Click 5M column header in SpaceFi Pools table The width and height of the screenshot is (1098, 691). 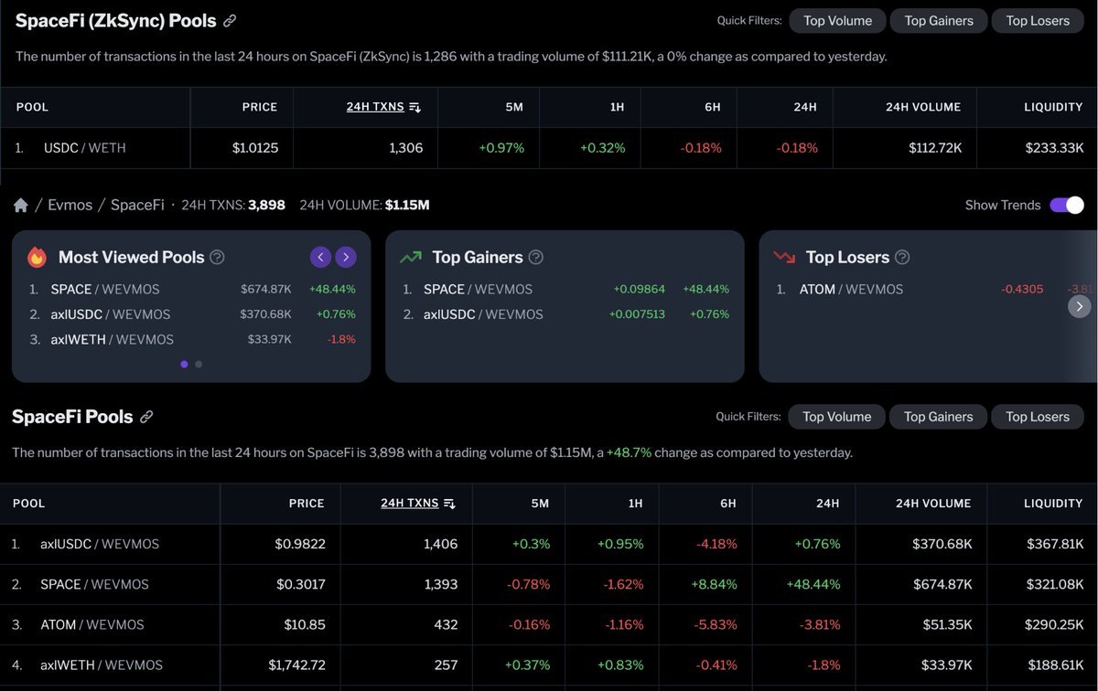click(540, 504)
